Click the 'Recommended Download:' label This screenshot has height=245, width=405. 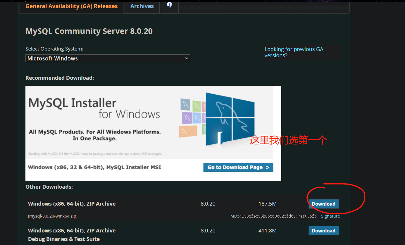(60, 78)
